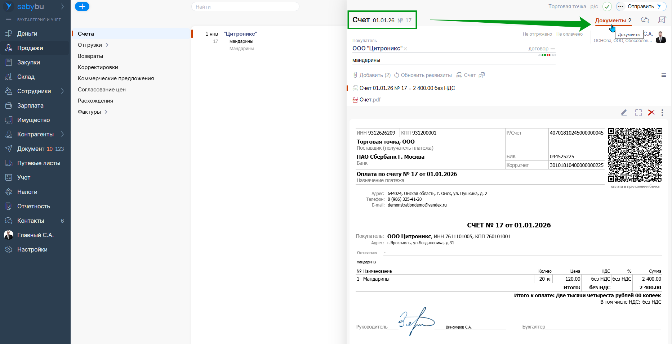Image resolution: width=672 pixels, height=344 pixels.
Task: Open Коммерческие предложения in the sales menu
Action: 116,78
